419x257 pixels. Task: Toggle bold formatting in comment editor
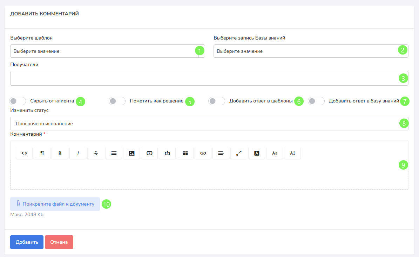point(60,153)
